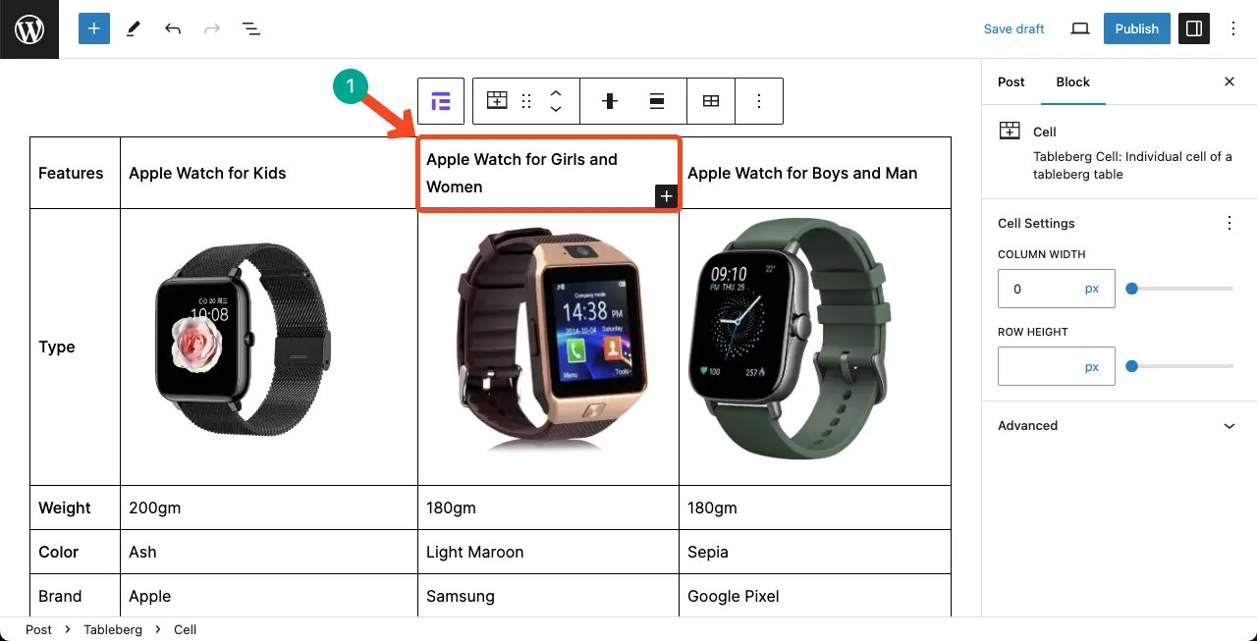This screenshot has height=641, width=1257.
Task: Click the WordPress logo icon
Action: (29, 29)
